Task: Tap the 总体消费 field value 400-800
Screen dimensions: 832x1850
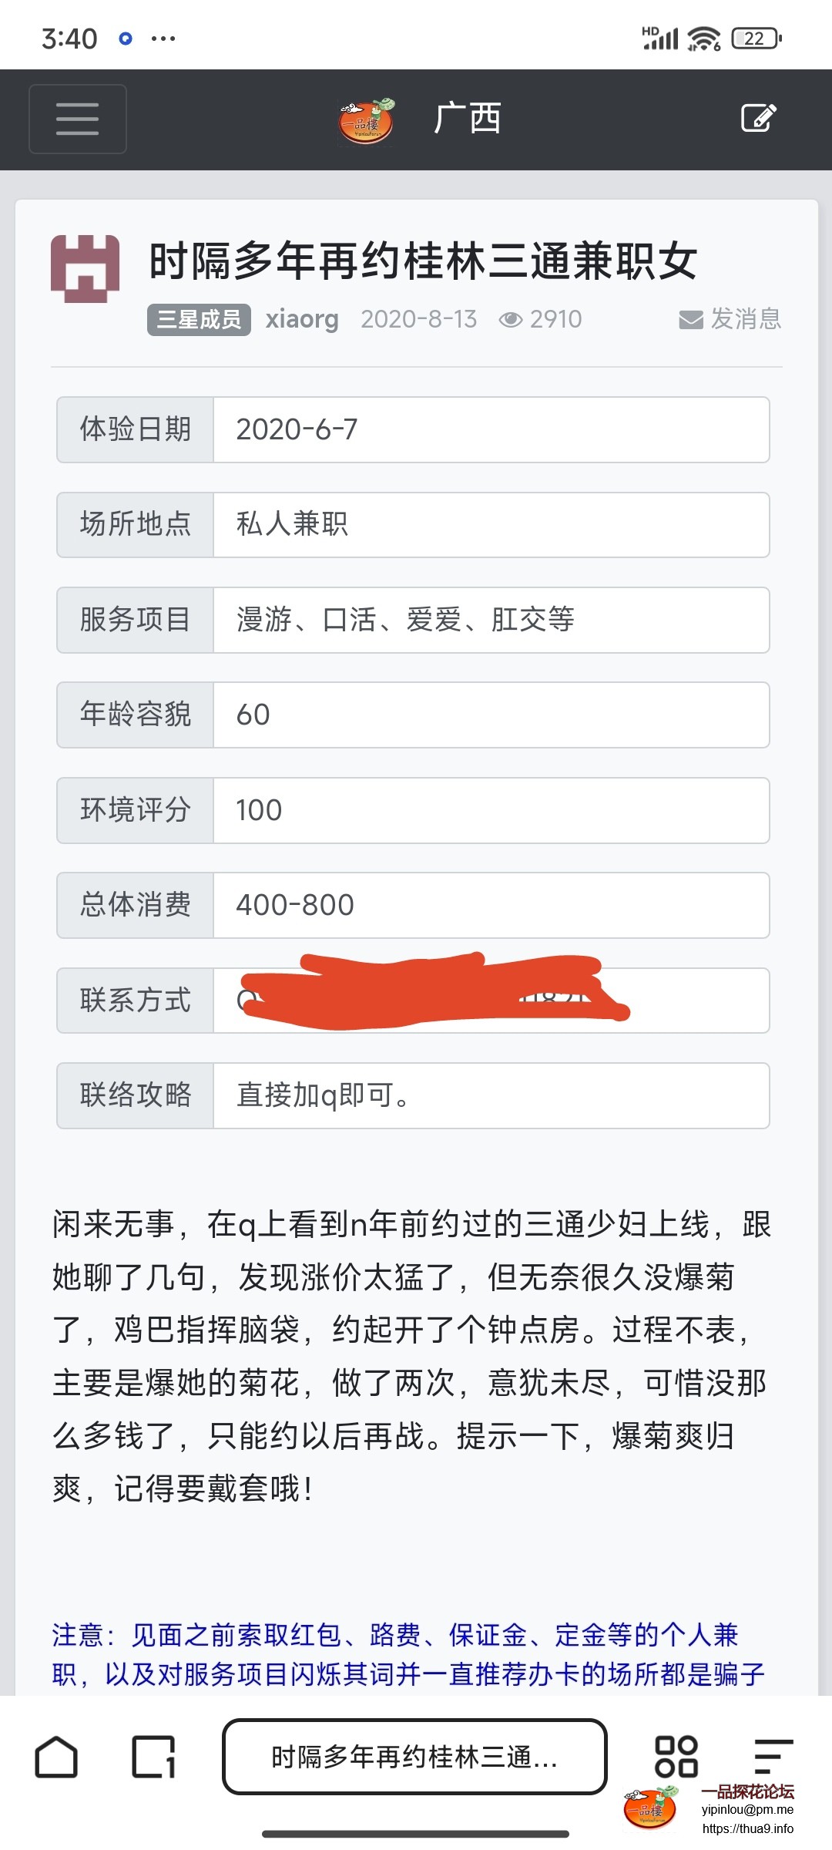Action: tap(490, 905)
